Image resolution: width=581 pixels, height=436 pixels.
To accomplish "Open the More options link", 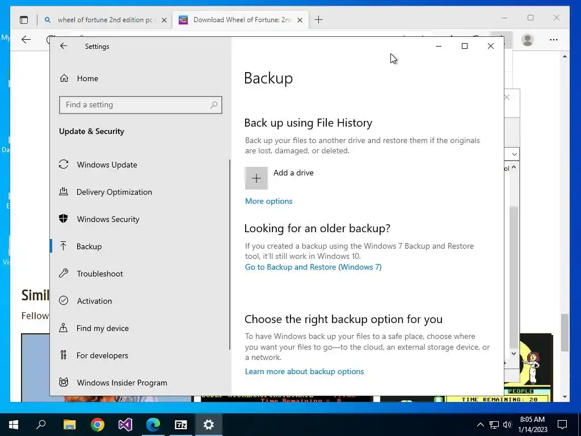I will click(x=268, y=202).
